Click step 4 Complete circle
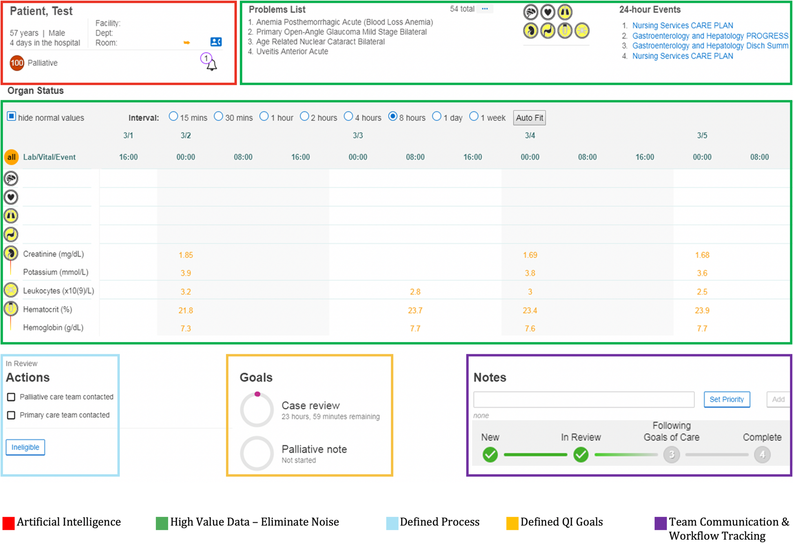 click(762, 454)
